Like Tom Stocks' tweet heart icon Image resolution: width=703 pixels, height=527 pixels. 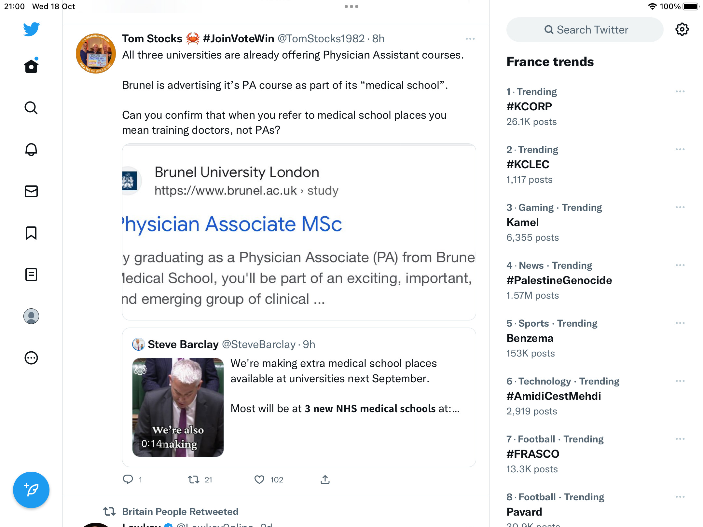[259, 480]
